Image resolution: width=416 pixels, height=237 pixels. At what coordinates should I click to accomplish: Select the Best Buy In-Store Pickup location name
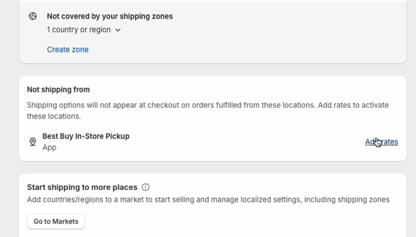pyautogui.click(x=86, y=136)
